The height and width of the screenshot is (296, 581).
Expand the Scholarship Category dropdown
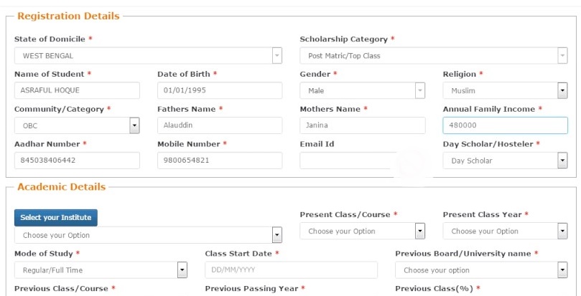point(434,55)
